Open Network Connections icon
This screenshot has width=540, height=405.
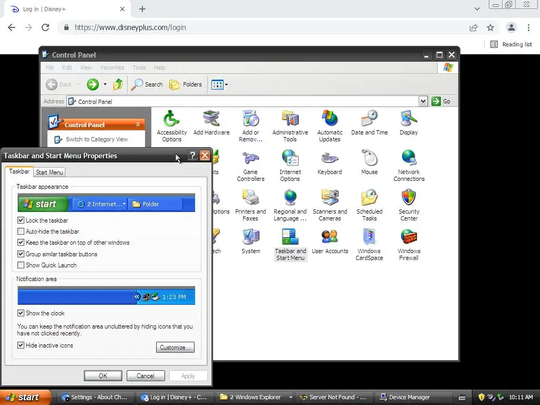[409, 166]
